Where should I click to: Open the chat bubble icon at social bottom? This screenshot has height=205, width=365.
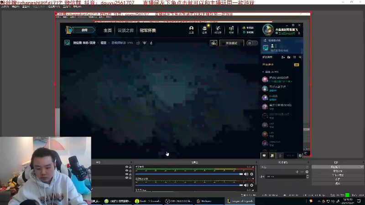264,155
